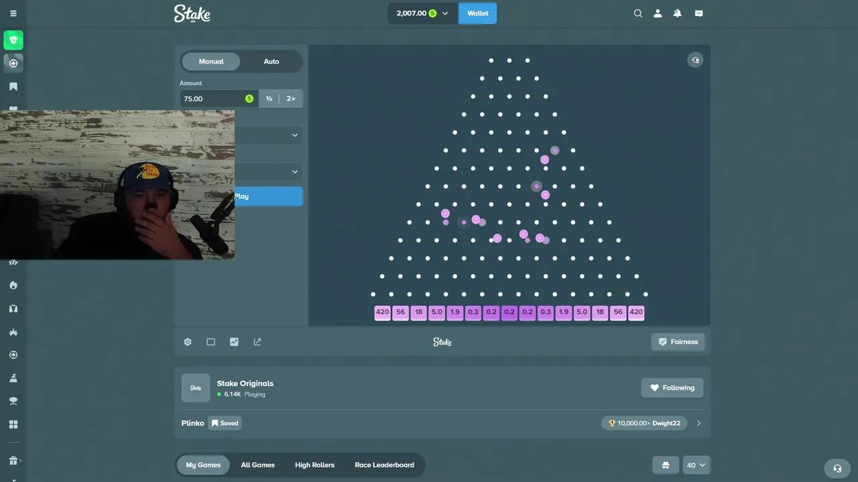The height and width of the screenshot is (482, 858).
Task: Open the Sports chip icon in sidebar
Action: pos(13,63)
